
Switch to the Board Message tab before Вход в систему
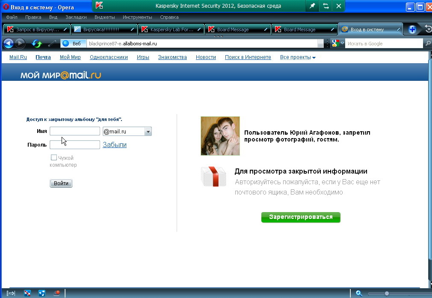[x=304, y=30]
